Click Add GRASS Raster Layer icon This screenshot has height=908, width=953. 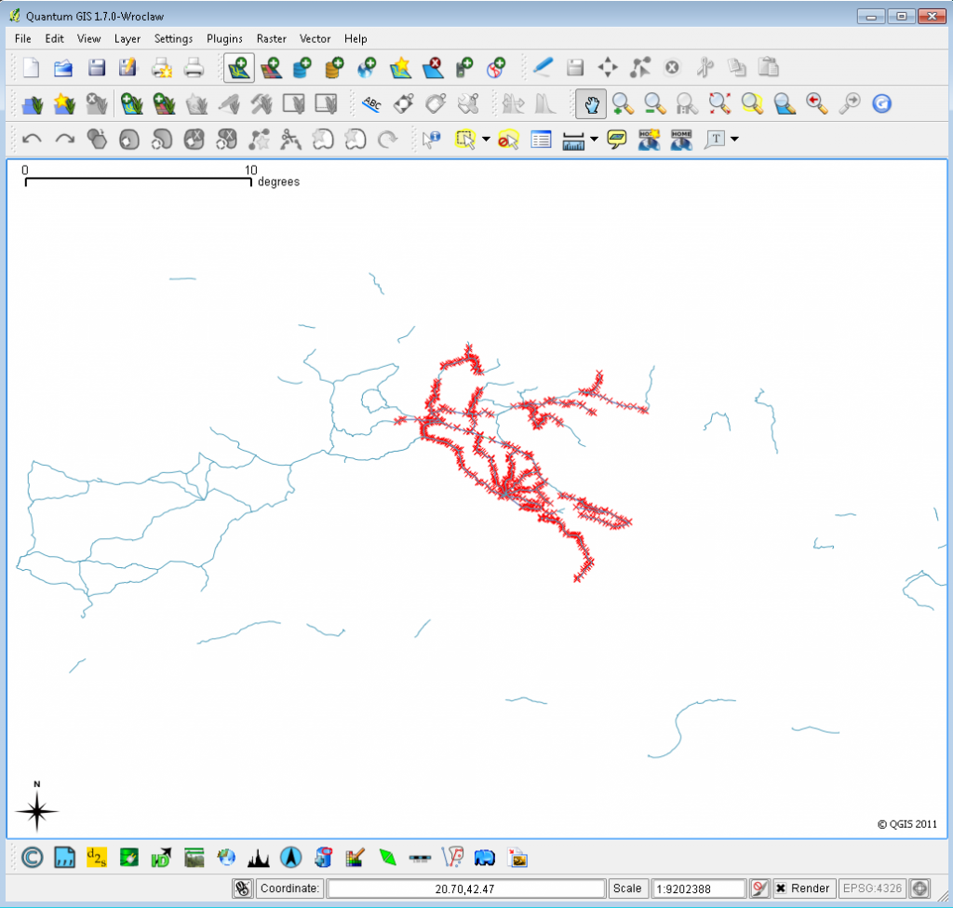click(x=164, y=104)
